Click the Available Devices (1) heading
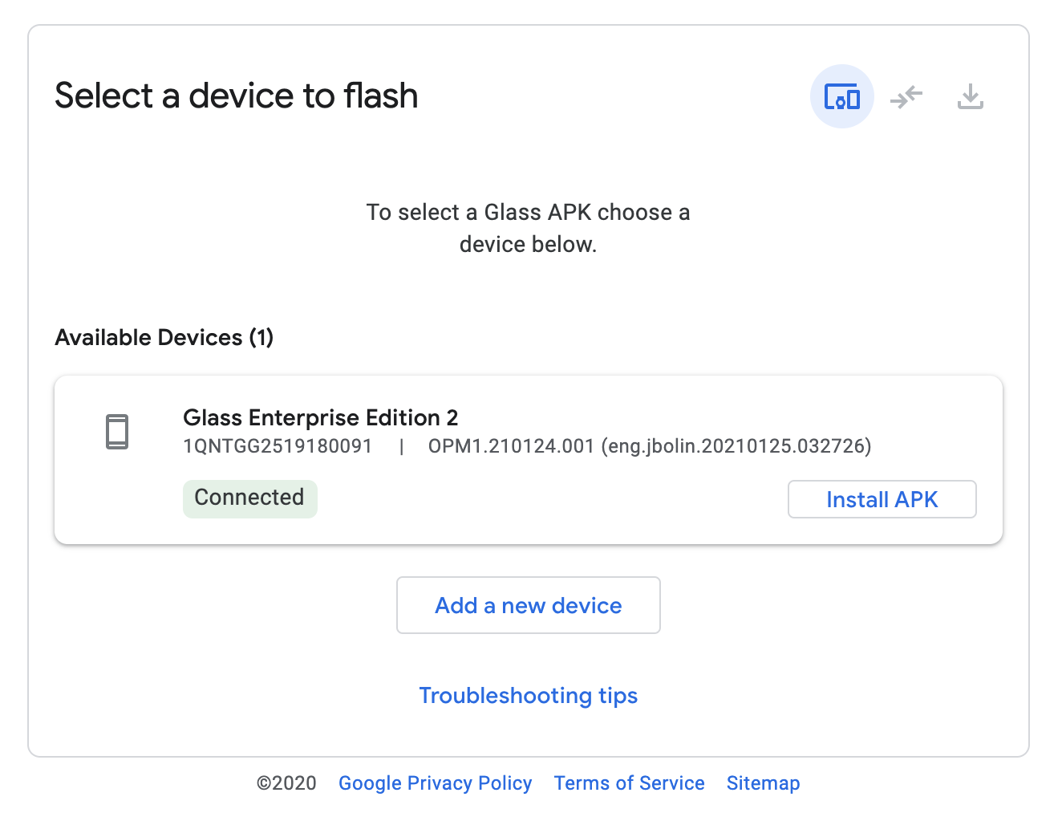This screenshot has width=1062, height=817. [x=164, y=337]
